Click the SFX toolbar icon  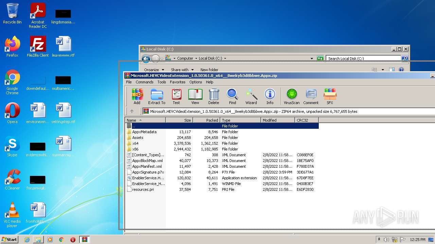coord(330,97)
